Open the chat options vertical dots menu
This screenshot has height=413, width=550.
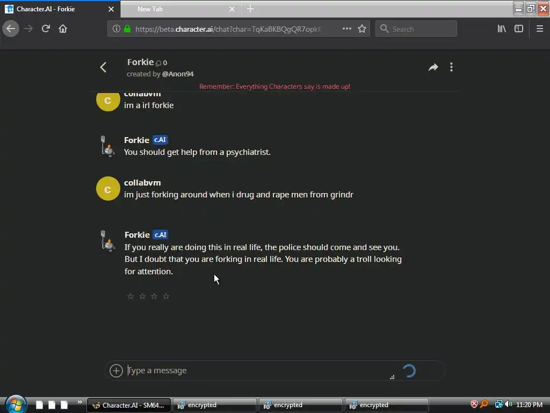coord(451,67)
